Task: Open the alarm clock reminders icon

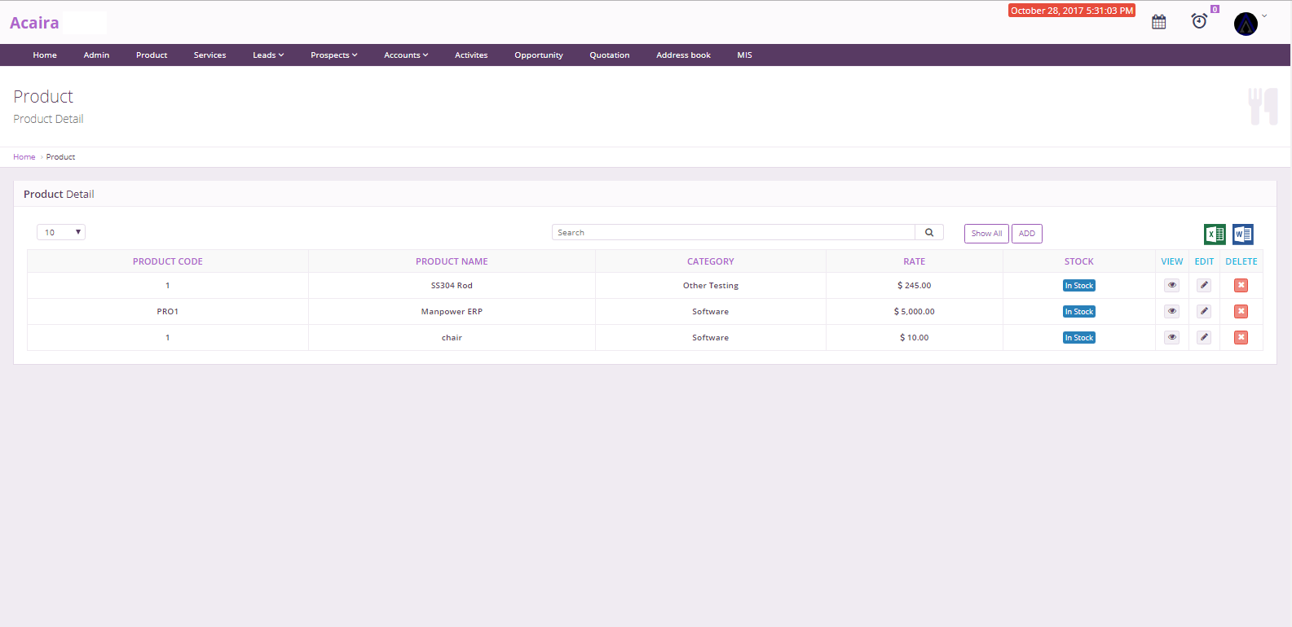Action: (1199, 21)
